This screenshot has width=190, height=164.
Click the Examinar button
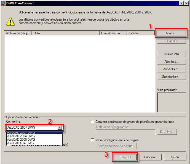point(167,132)
